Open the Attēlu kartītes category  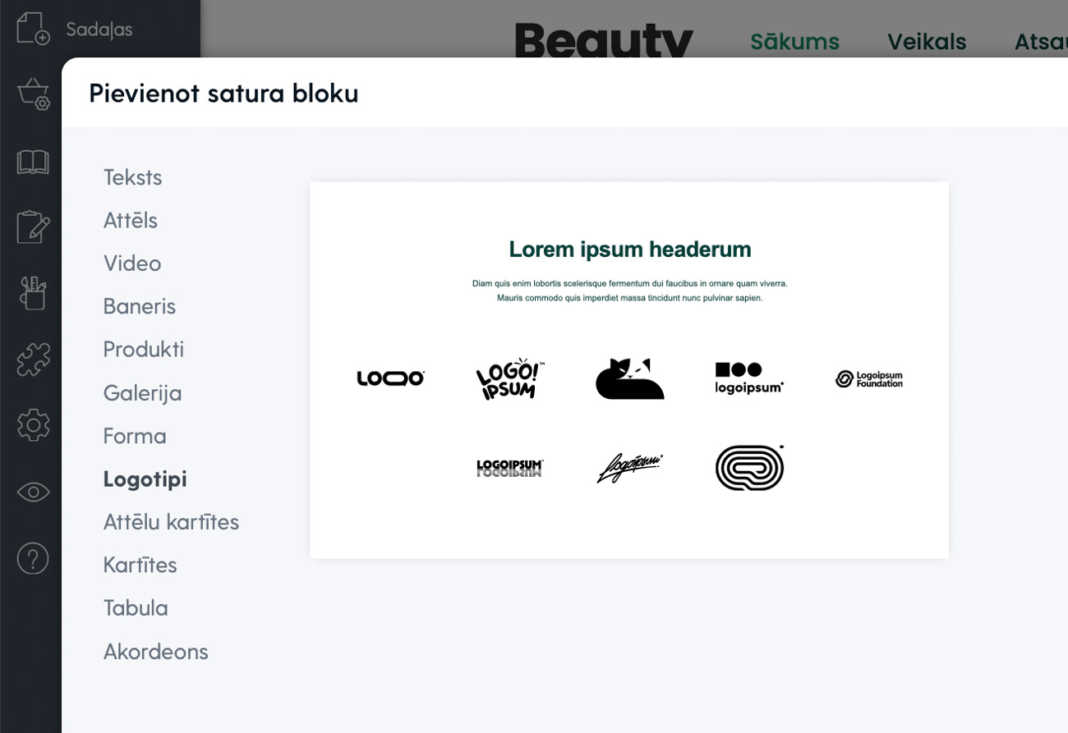point(171,522)
